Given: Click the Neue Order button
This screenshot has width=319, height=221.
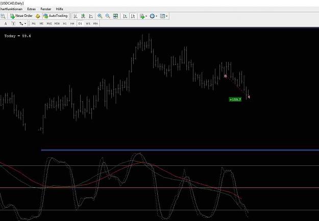Looking at the screenshot, I should click(21, 16).
